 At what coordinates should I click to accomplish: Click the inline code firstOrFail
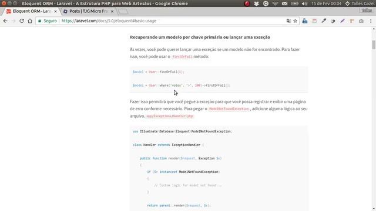[x=182, y=57]
